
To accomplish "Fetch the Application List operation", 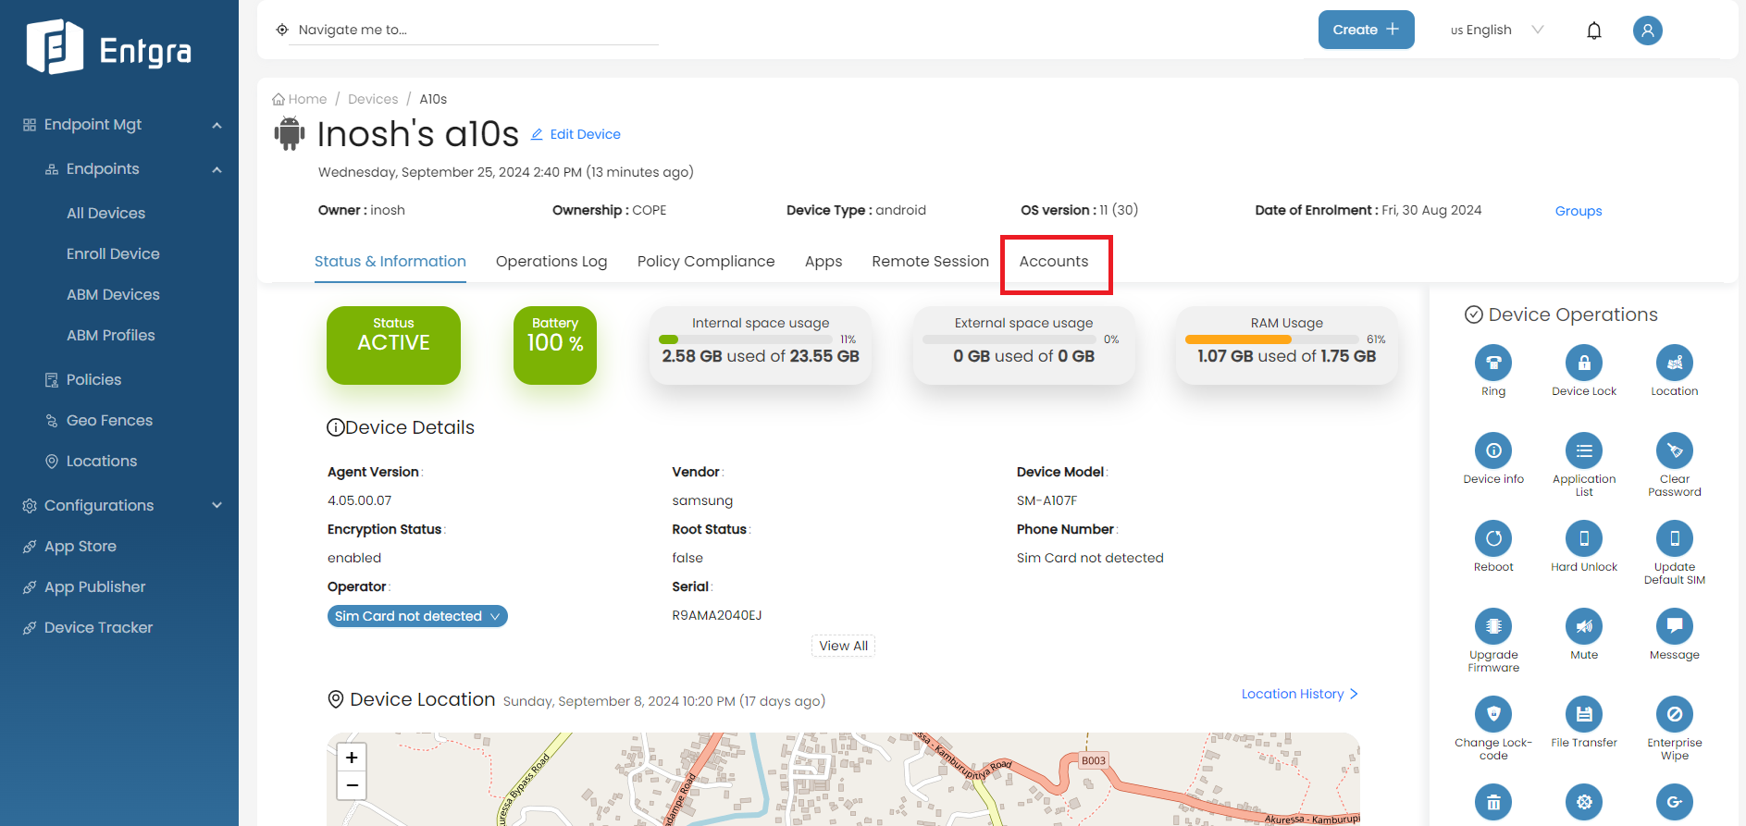I will 1584,450.
